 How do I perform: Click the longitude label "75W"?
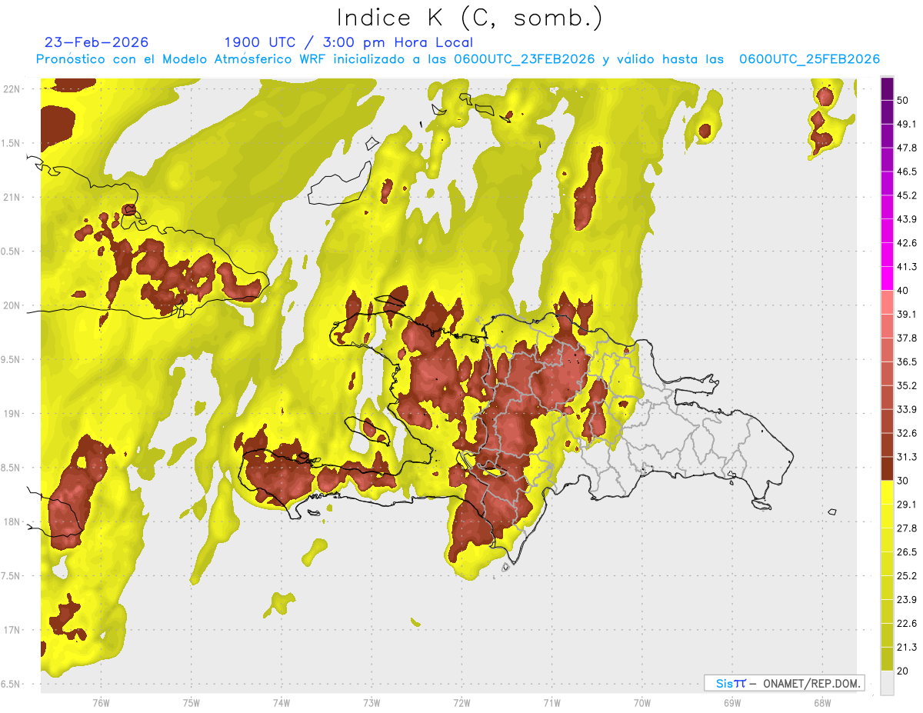pyautogui.click(x=192, y=703)
